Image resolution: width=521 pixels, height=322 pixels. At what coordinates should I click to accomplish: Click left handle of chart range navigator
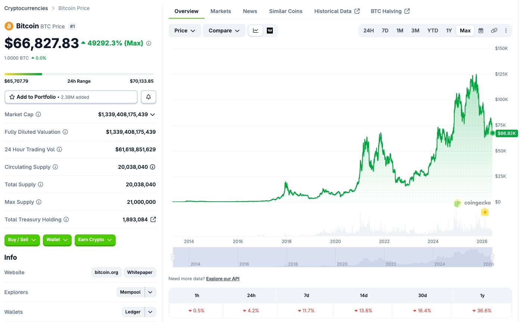pos(173,257)
